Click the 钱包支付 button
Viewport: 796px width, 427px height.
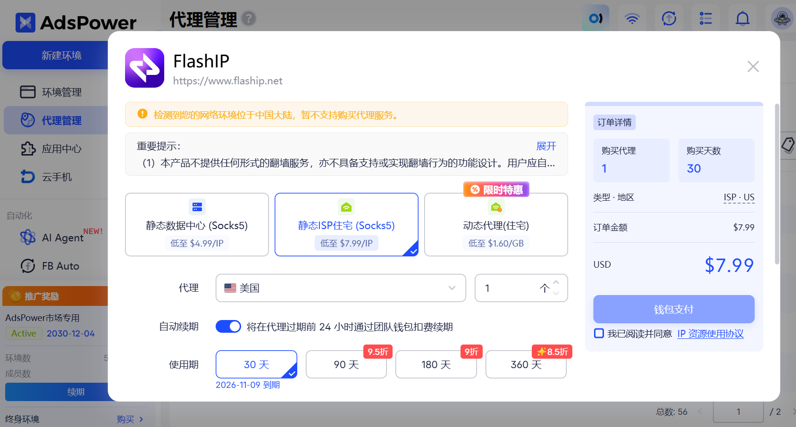674,309
